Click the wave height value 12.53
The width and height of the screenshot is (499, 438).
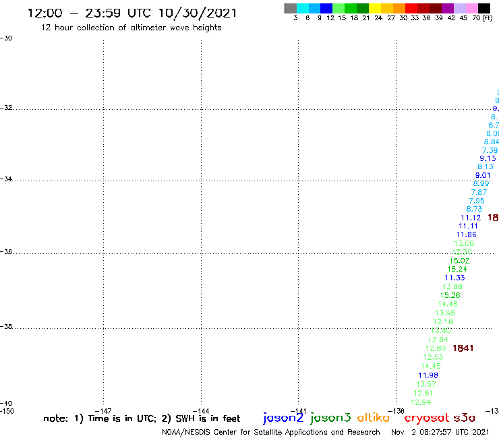(x=433, y=357)
